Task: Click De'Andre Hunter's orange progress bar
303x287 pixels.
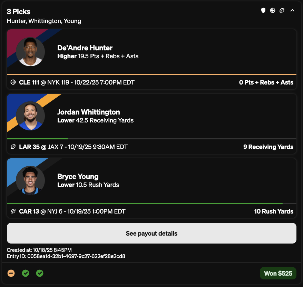Action: click(151, 74)
